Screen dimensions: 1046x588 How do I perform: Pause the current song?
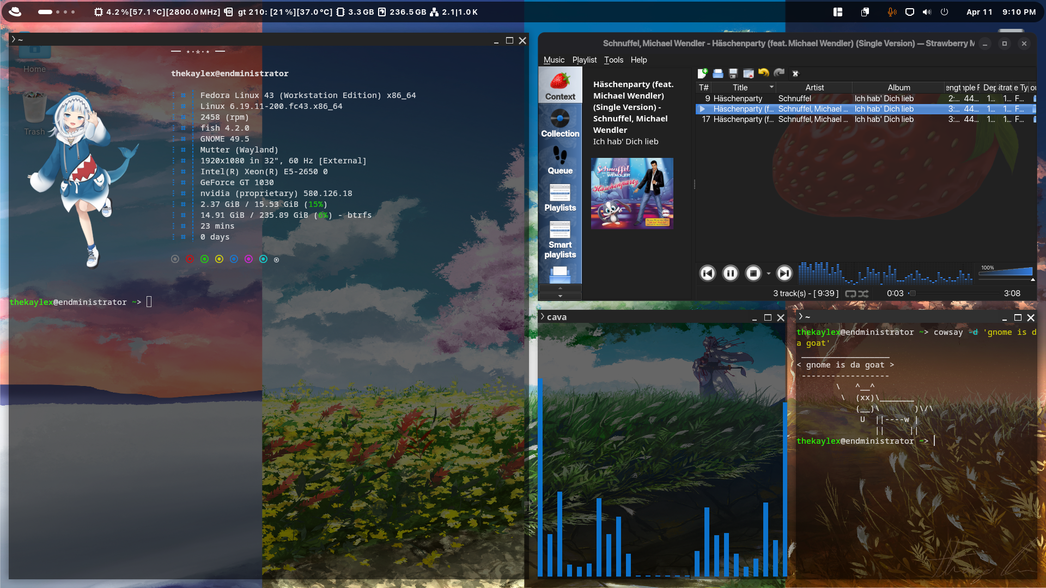(730, 273)
